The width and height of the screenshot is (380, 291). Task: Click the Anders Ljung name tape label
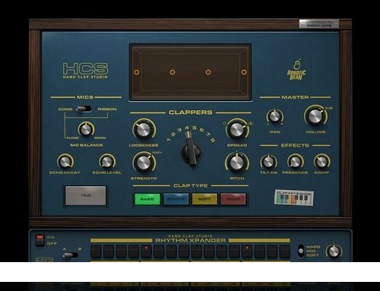point(318,24)
